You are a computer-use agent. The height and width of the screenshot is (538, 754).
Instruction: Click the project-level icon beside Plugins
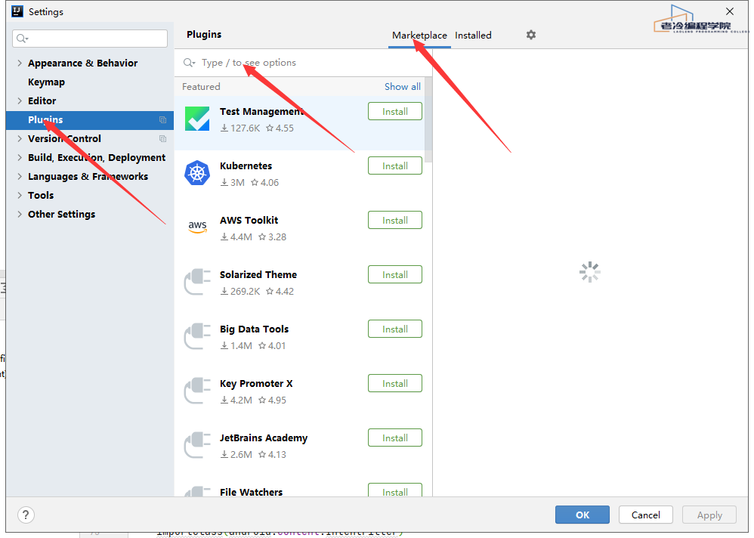pos(162,119)
